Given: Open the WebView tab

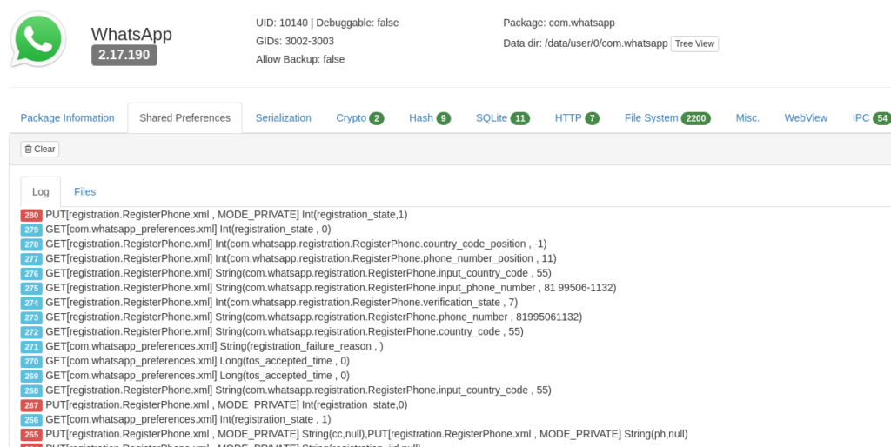Looking at the screenshot, I should pos(806,118).
